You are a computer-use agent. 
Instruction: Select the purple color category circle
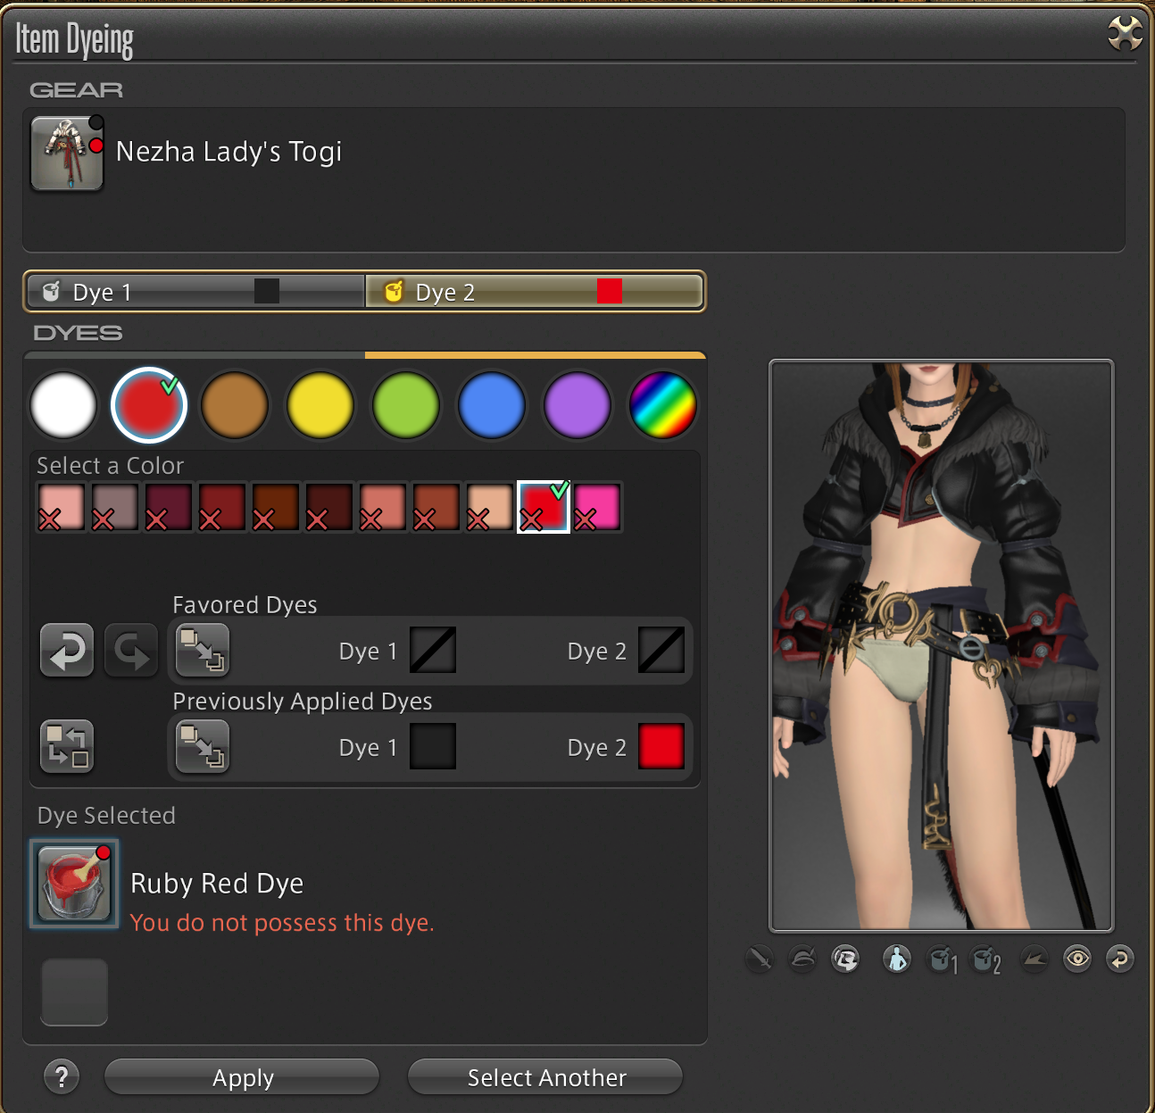[x=577, y=405]
